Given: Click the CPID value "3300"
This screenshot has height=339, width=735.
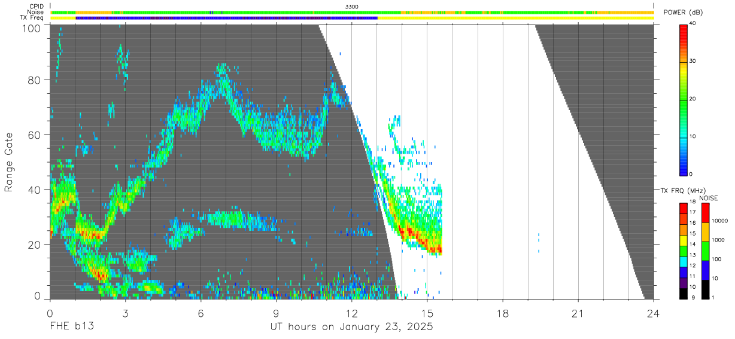Looking at the screenshot, I should coord(352,7).
